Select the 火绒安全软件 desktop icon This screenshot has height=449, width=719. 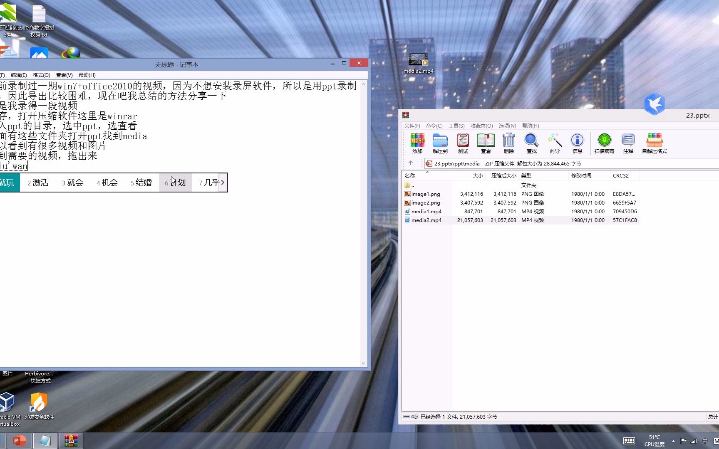[x=39, y=406]
